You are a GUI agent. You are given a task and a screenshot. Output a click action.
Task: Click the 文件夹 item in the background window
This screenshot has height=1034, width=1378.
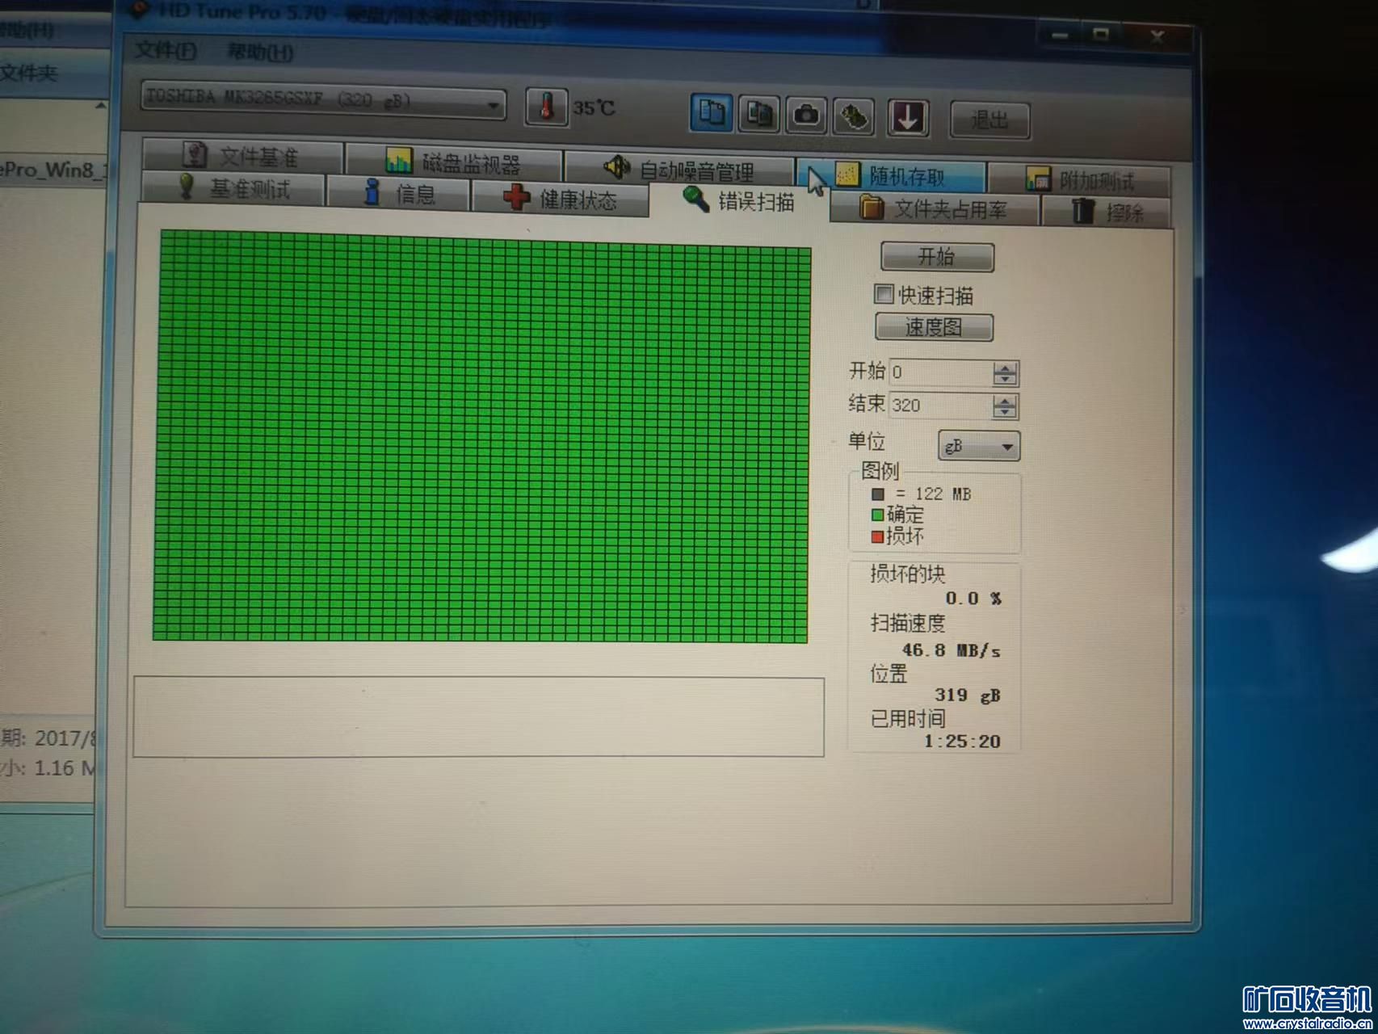[x=30, y=74]
